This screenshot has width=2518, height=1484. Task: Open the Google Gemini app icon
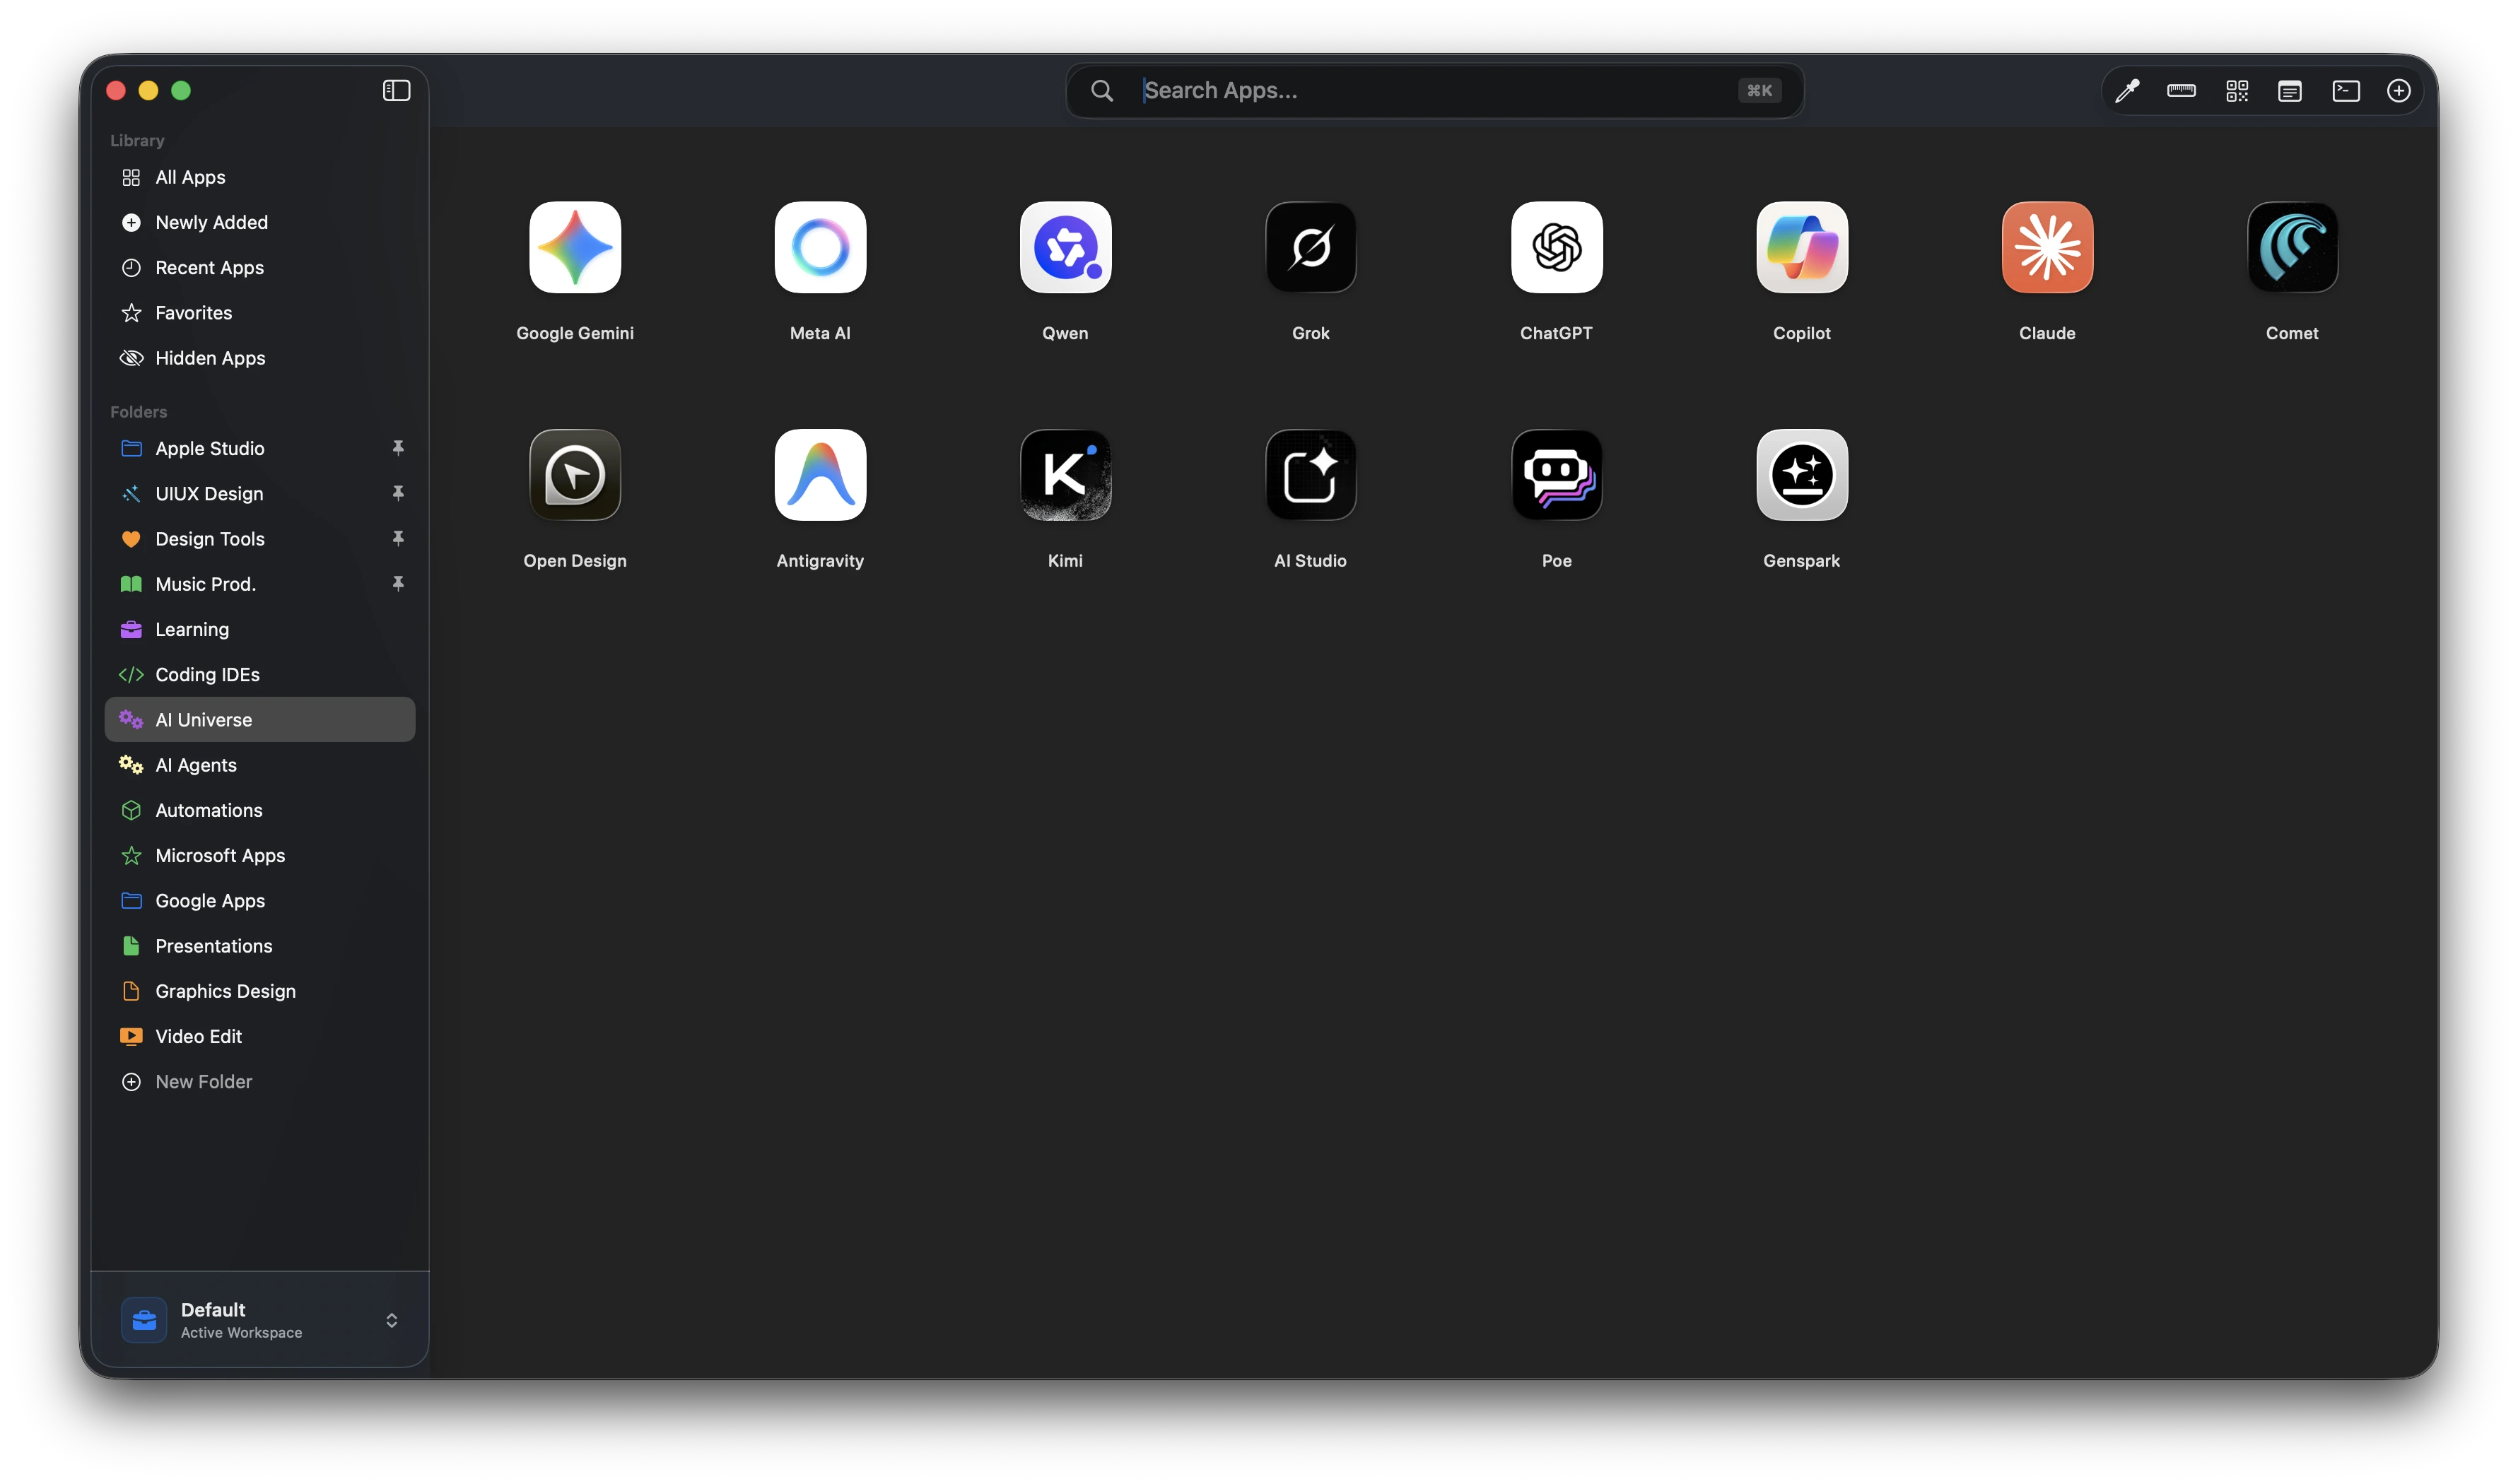tap(575, 247)
